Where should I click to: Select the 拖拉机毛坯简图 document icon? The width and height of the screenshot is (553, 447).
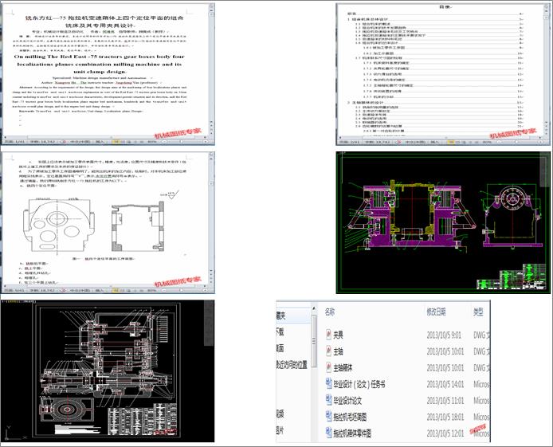point(328,417)
